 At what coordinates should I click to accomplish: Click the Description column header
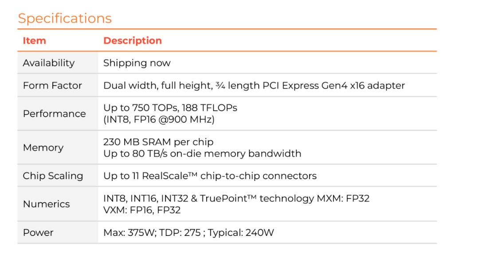[x=132, y=41]
